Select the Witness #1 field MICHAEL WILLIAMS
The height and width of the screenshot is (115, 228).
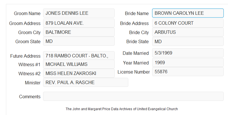point(79,64)
